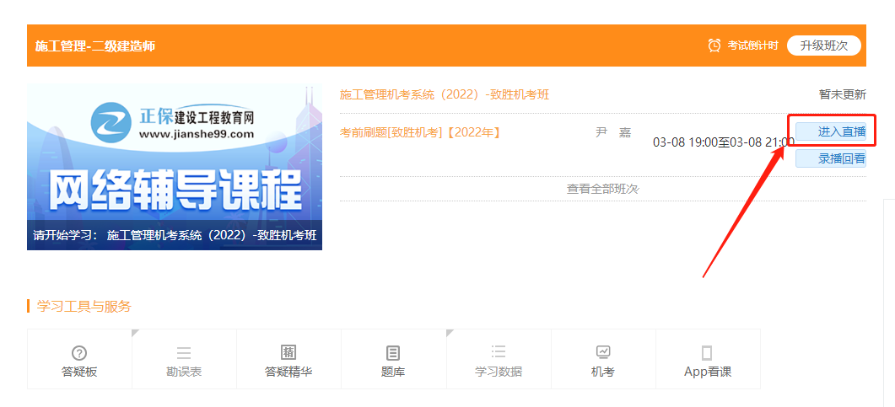Viewport: 895px width, 407px height.
Task: Launch the 机考 computer exam icon
Action: click(x=602, y=352)
